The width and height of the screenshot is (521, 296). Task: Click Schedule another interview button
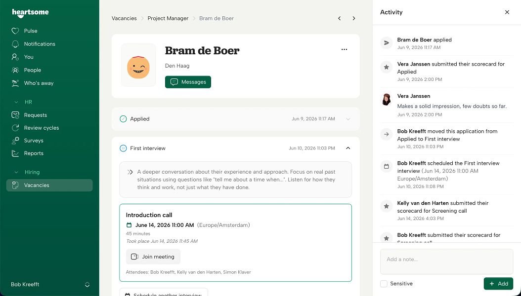click(164, 293)
